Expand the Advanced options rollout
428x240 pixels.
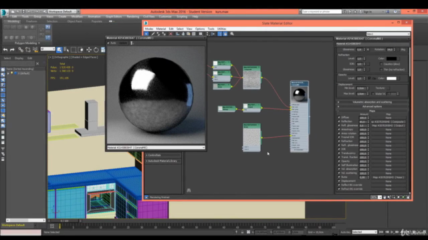(372, 107)
